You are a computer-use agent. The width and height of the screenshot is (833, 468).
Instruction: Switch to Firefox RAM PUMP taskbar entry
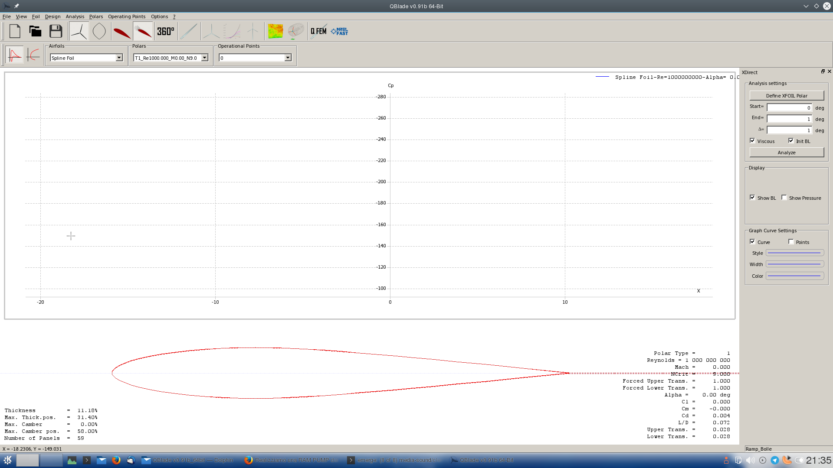[x=291, y=460]
